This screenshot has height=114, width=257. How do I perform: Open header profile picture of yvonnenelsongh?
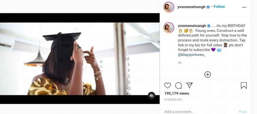169,7
